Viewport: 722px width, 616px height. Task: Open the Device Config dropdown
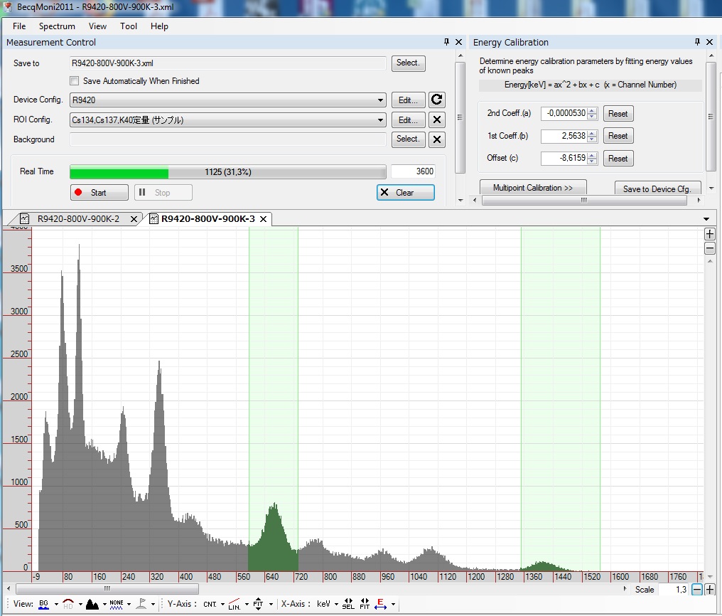tap(382, 100)
